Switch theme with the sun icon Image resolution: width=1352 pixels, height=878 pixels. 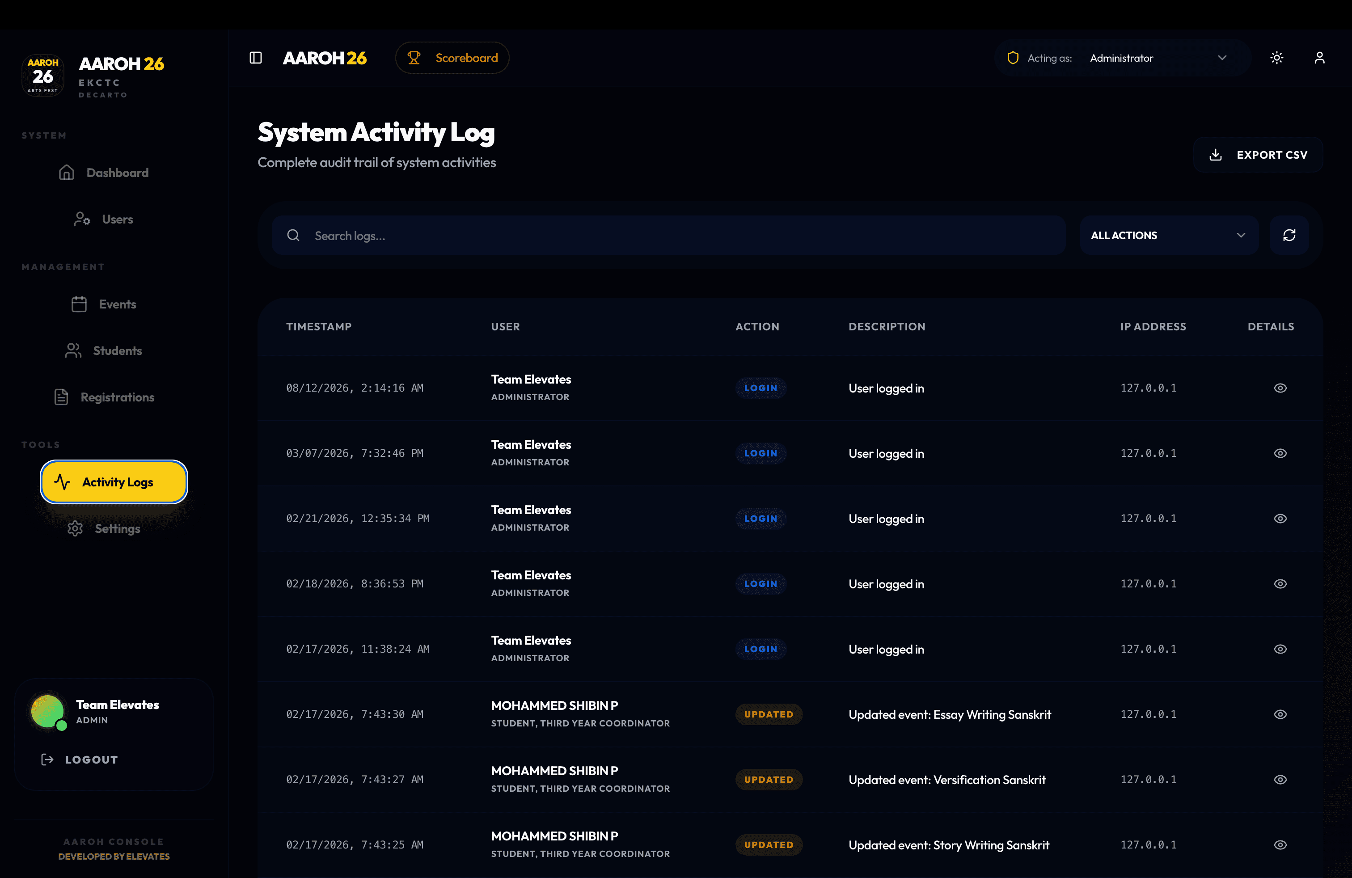pyautogui.click(x=1276, y=58)
